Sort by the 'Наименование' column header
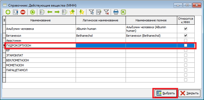Image resolution: width=204 pixels, height=100 pixels. click(x=41, y=20)
